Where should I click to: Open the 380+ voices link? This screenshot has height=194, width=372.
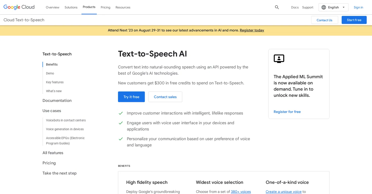[241, 192]
